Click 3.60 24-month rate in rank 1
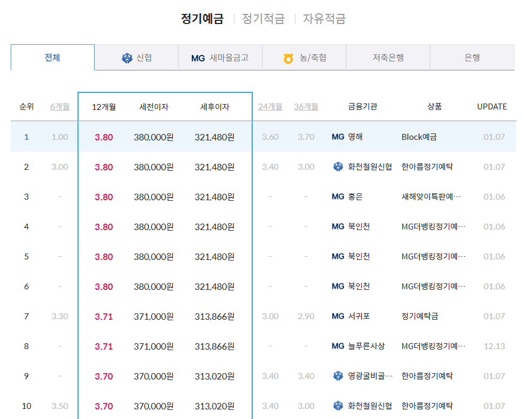Screen dimensions: 523x419 (x=270, y=137)
